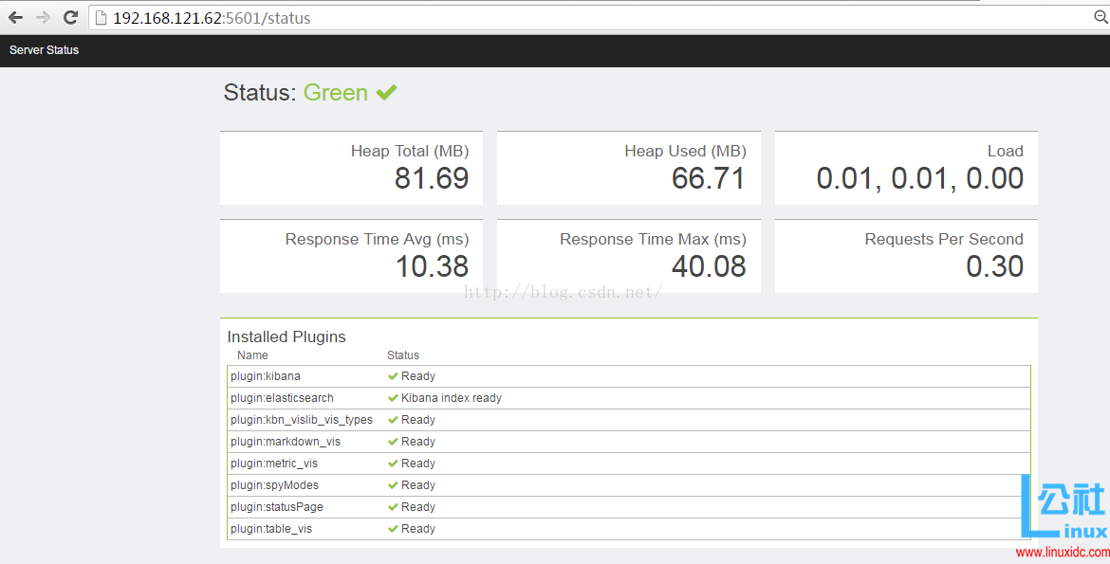The width and height of the screenshot is (1110, 564).
Task: Click the browser back arrow
Action: tap(16, 18)
